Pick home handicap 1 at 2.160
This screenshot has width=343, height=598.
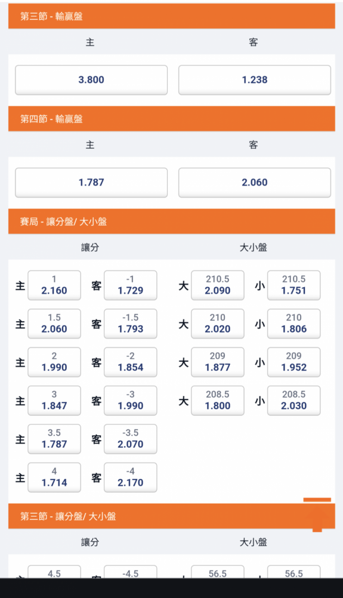[x=54, y=285]
